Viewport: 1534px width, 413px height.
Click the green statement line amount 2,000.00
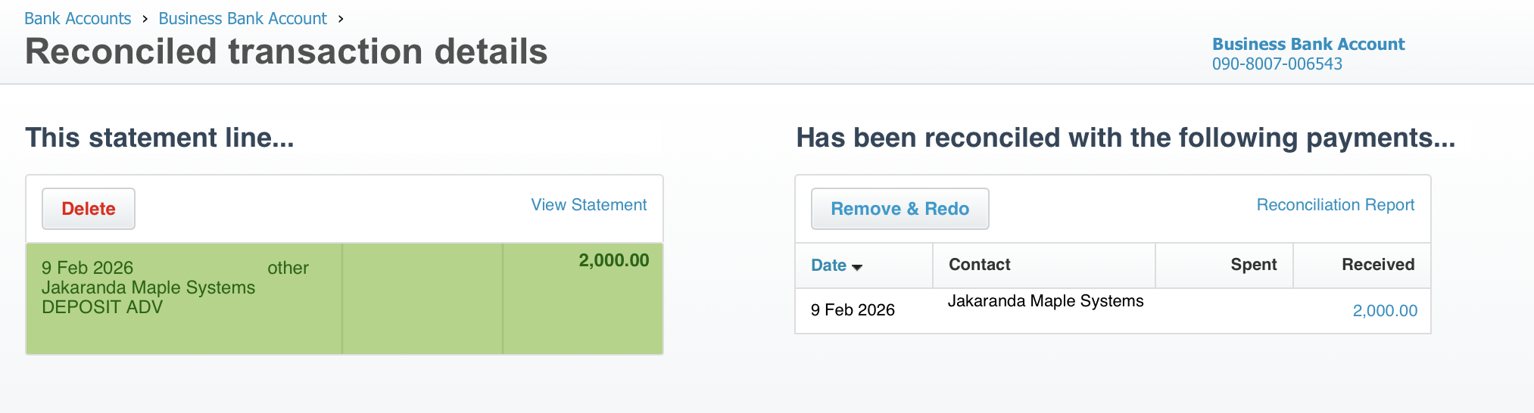[613, 261]
